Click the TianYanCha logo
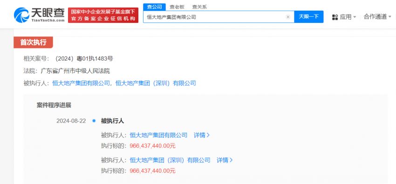Viewport: 396px width, 184px height. (39, 15)
